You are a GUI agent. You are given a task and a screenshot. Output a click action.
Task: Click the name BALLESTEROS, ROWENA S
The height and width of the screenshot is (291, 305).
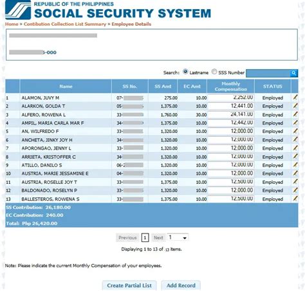pyautogui.click(x=50, y=199)
